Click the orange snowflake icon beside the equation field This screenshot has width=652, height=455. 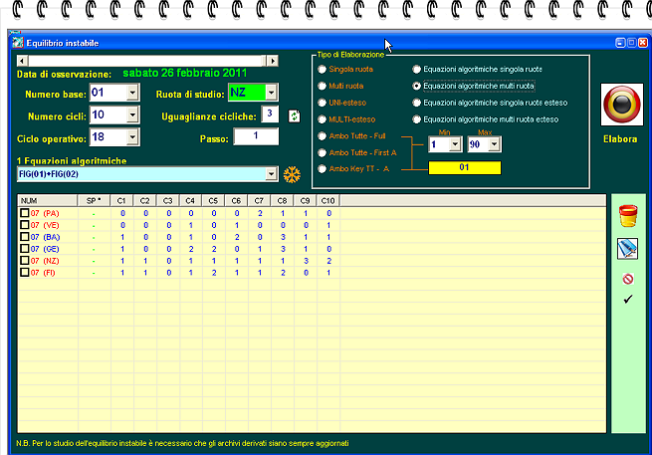(292, 175)
